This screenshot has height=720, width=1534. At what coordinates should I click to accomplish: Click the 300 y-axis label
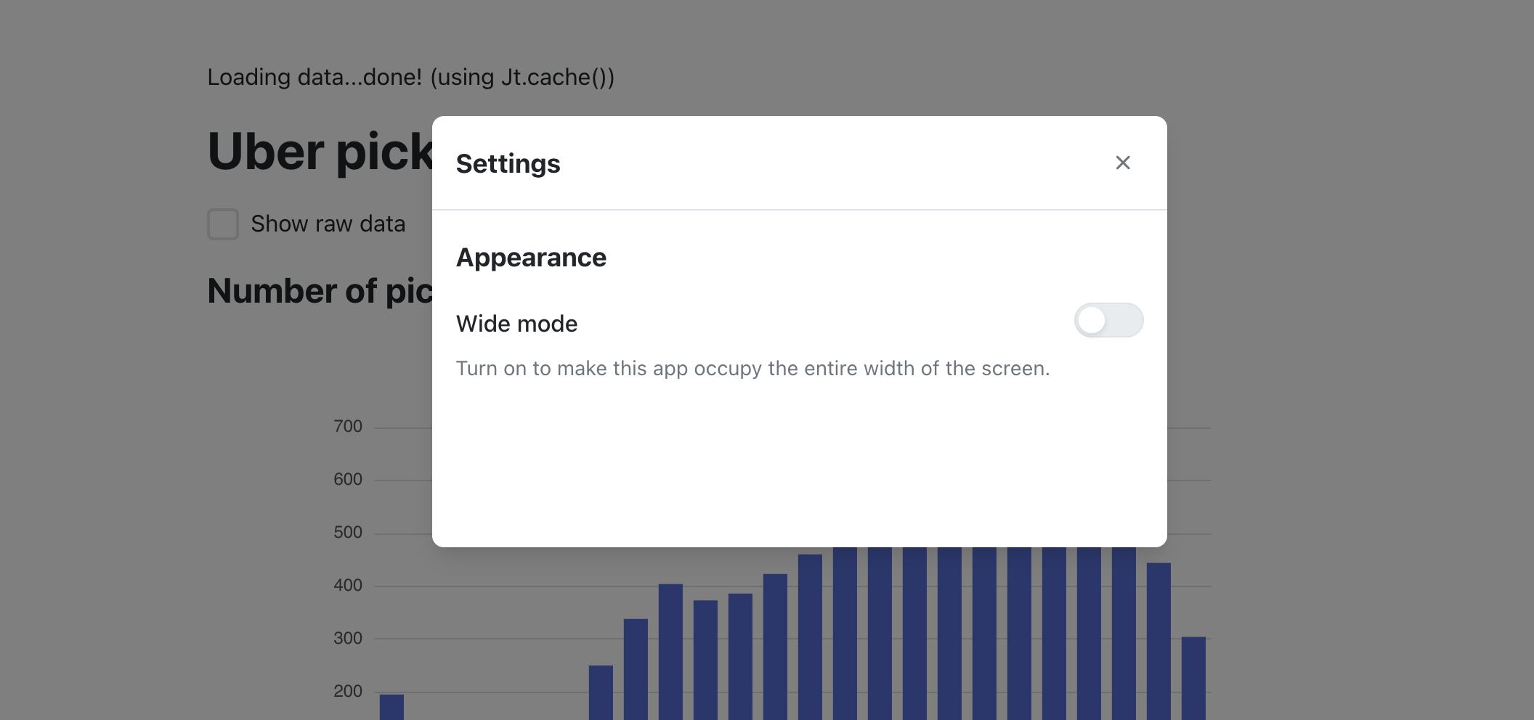click(x=348, y=639)
